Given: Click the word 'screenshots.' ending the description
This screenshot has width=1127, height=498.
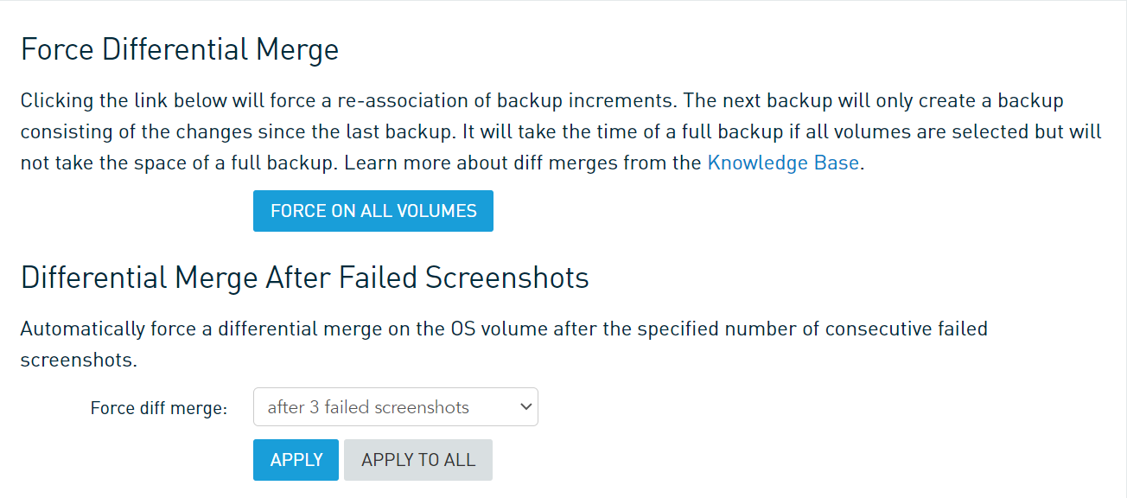Looking at the screenshot, I should (79, 360).
